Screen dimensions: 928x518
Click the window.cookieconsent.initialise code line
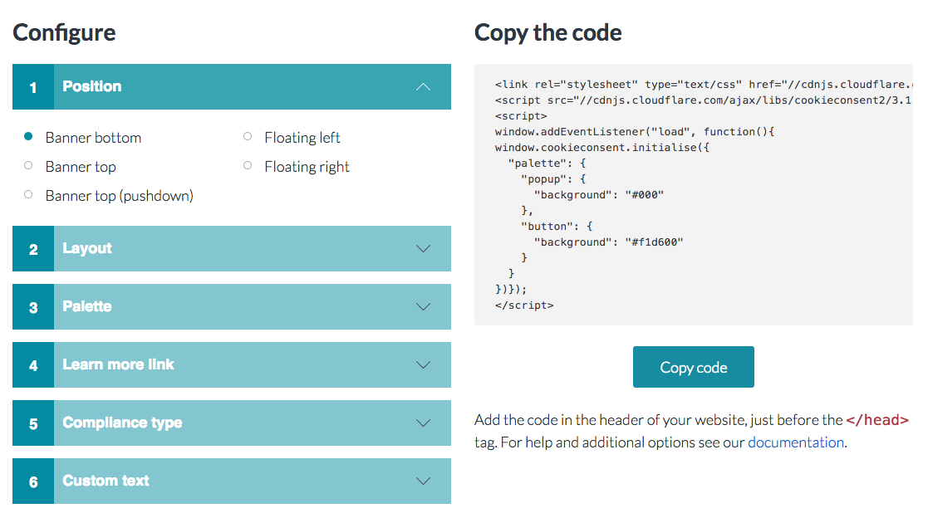(601, 147)
